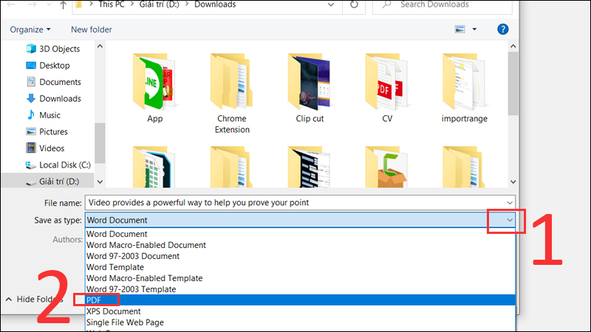591x332 pixels.
Task: Choose PDF from the file type list
Action: [x=94, y=300]
